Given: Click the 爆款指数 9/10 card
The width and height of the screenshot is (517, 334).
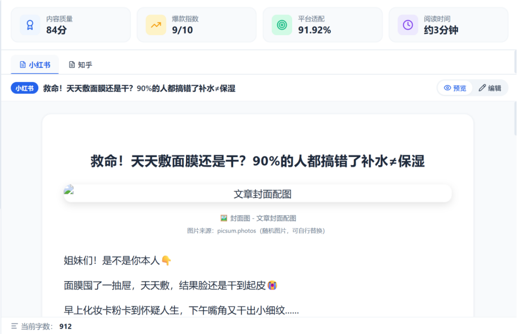Looking at the screenshot, I should click(x=196, y=25).
